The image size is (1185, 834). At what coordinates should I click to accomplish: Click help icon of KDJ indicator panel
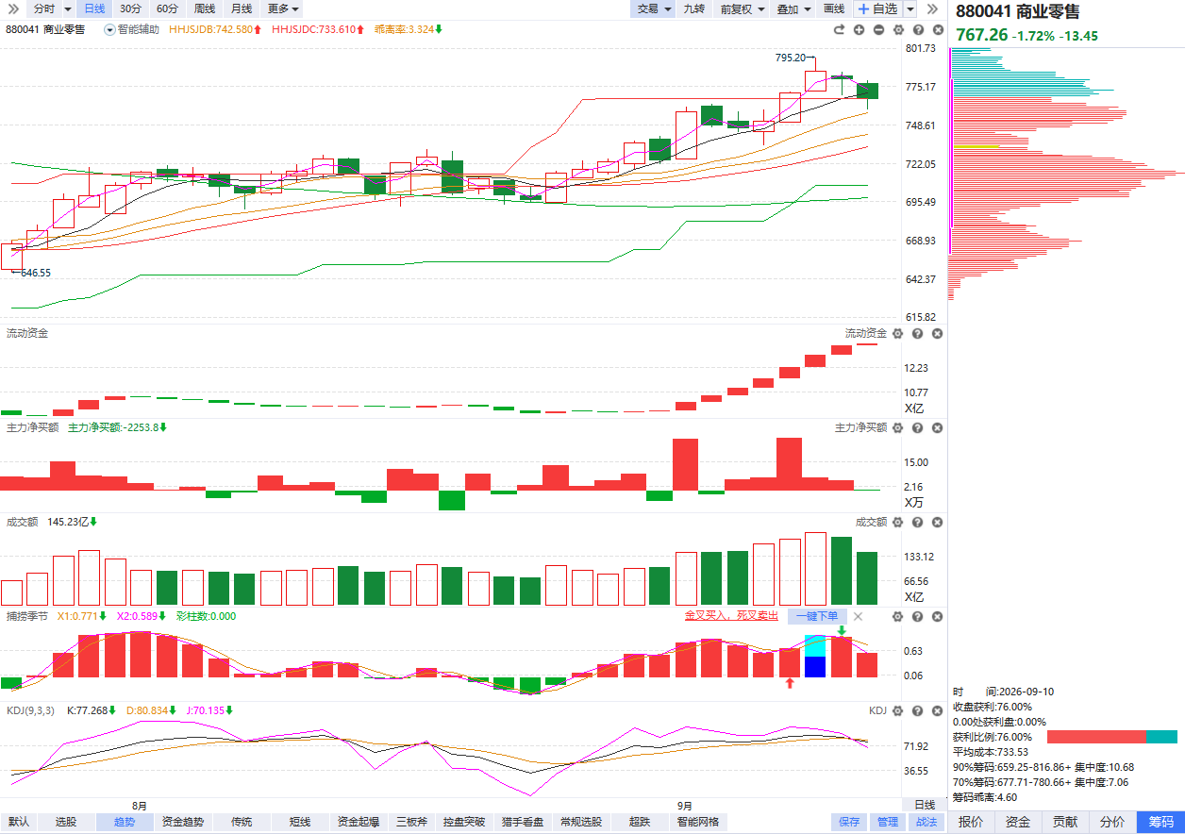[x=918, y=710]
